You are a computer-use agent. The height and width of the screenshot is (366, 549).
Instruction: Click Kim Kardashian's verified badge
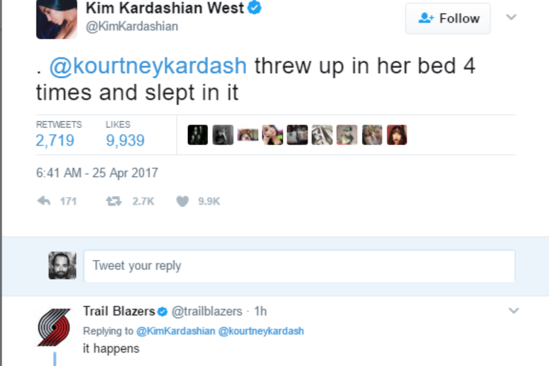(255, 8)
